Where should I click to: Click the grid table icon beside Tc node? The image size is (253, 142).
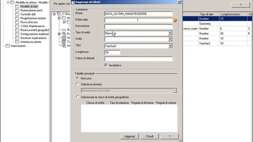pos(64,41)
